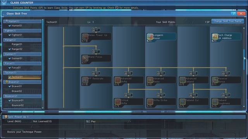
Task: Expand the Force(1) class group
Action: pos(22,63)
